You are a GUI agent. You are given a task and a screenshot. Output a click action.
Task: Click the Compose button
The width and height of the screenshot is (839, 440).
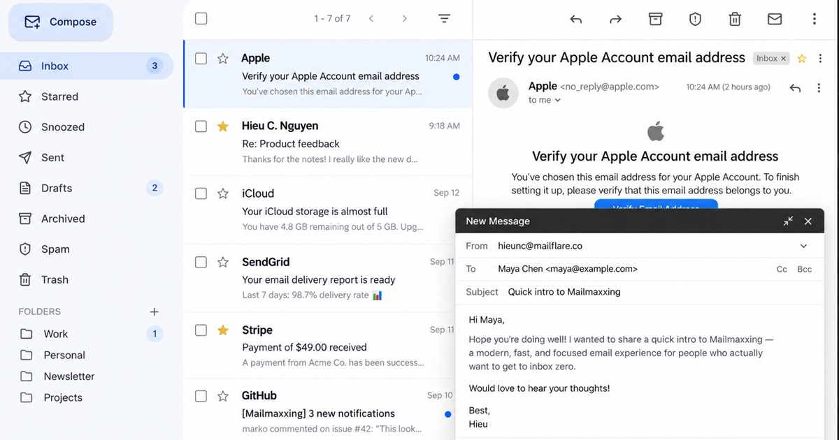[x=61, y=22]
